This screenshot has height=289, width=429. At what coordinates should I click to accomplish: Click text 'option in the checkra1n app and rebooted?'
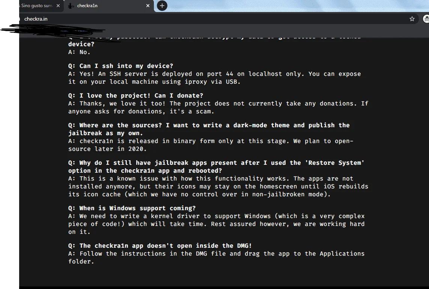pyautogui.click(x=145, y=171)
